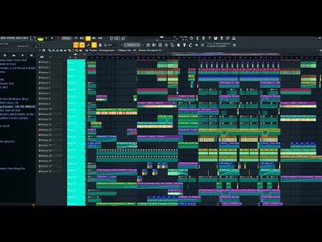Image resolution: width=322 pixels, height=242 pixels.
Task: Open the Line snap dropdown
Action: tap(111, 45)
